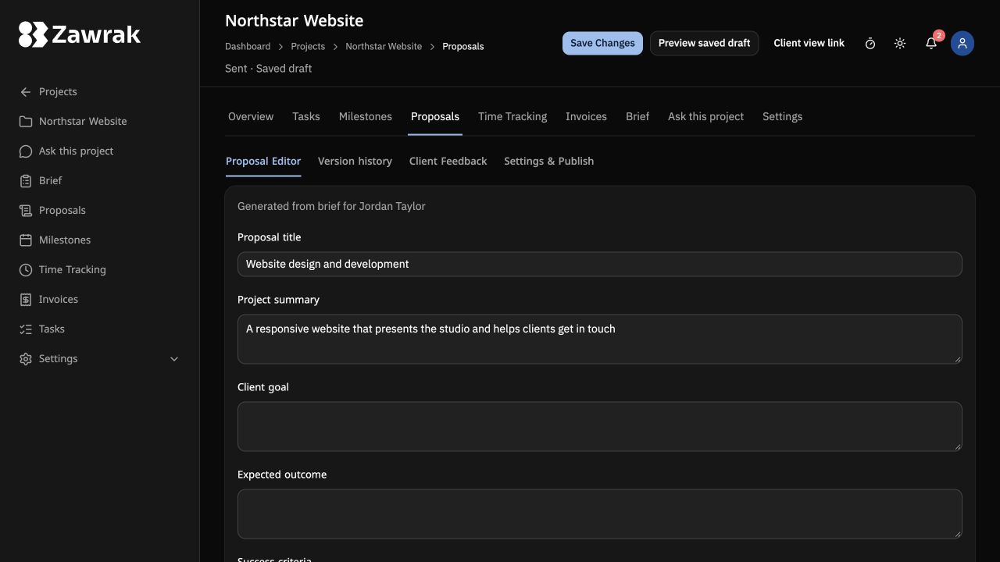Click the folder icon beside Northstar Website
1000x562 pixels.
pyautogui.click(x=26, y=121)
